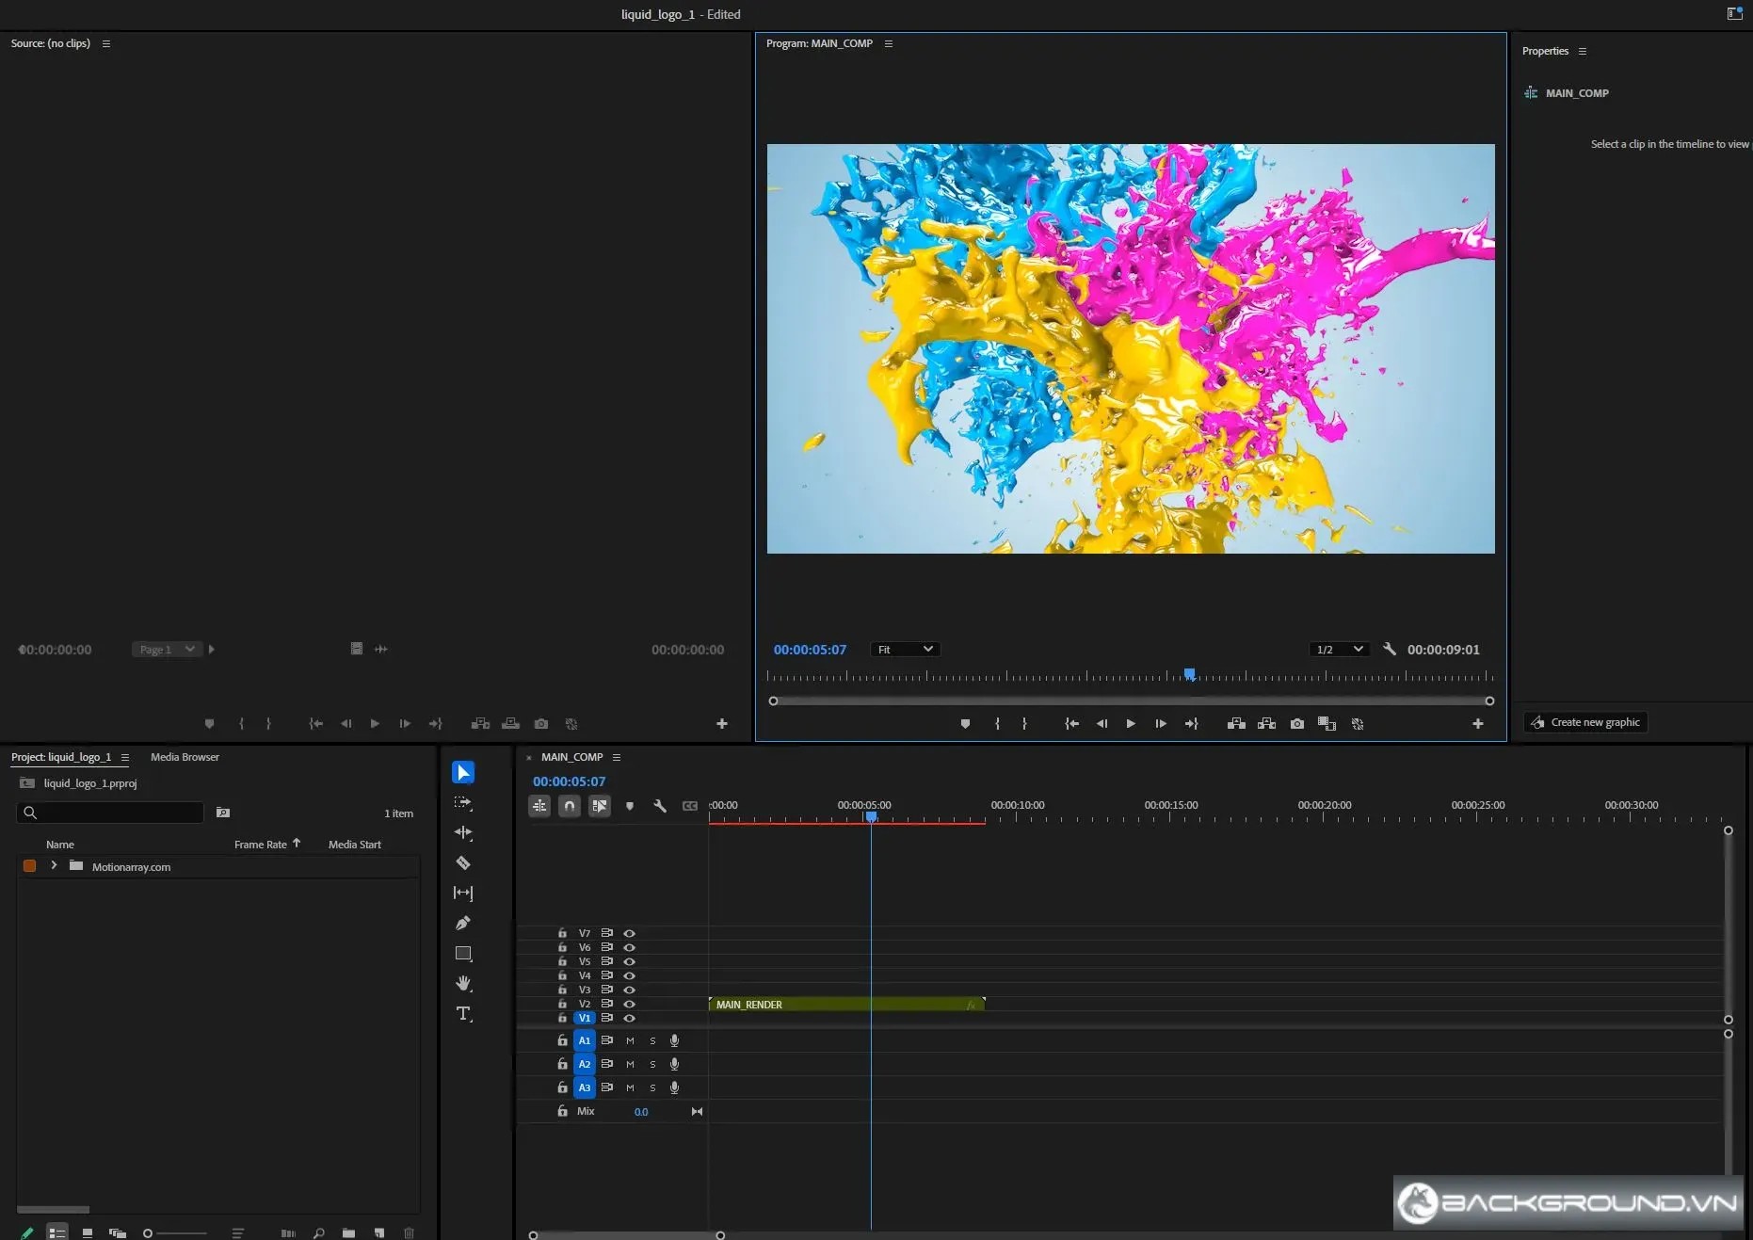Click Export Frame camera in Program Monitor
1753x1240 pixels.
(1297, 723)
